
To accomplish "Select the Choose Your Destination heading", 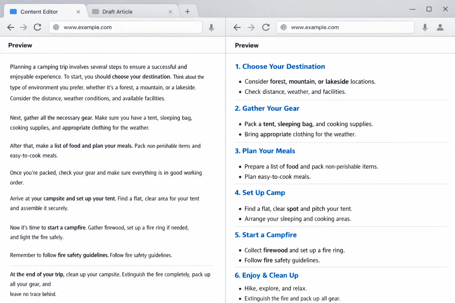I will [280, 66].
